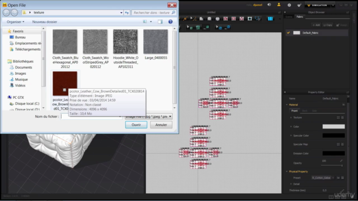Open the help icon in Open File dialog
The image size is (358, 201).
pyautogui.click(x=170, y=22)
